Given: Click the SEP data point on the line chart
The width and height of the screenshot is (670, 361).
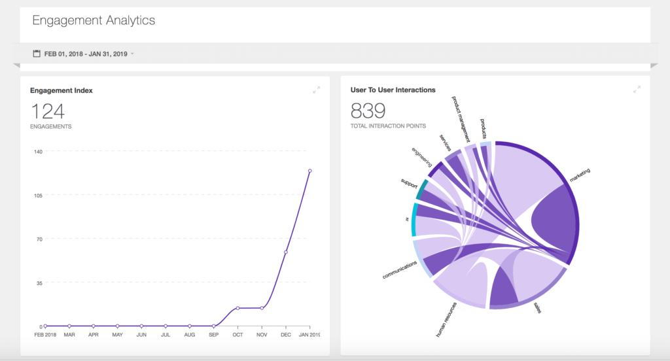Looking at the screenshot, I should tap(214, 326).
